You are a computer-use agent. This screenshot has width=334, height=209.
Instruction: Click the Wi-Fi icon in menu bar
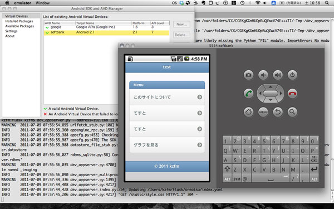258,3
